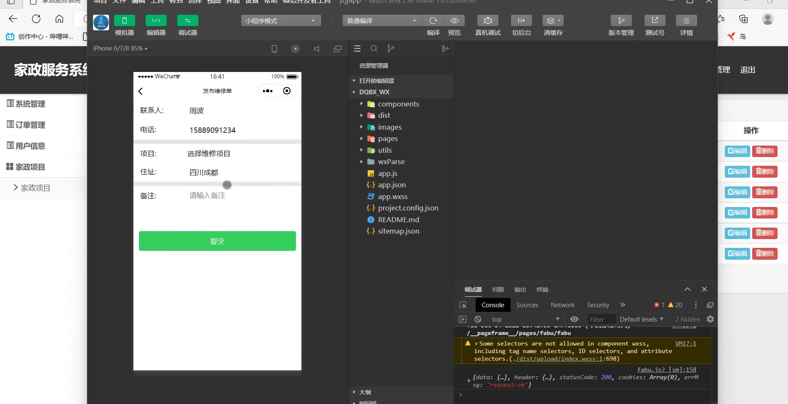
Task: Open iPhone 6/7/8 device selector
Action: (x=120, y=48)
